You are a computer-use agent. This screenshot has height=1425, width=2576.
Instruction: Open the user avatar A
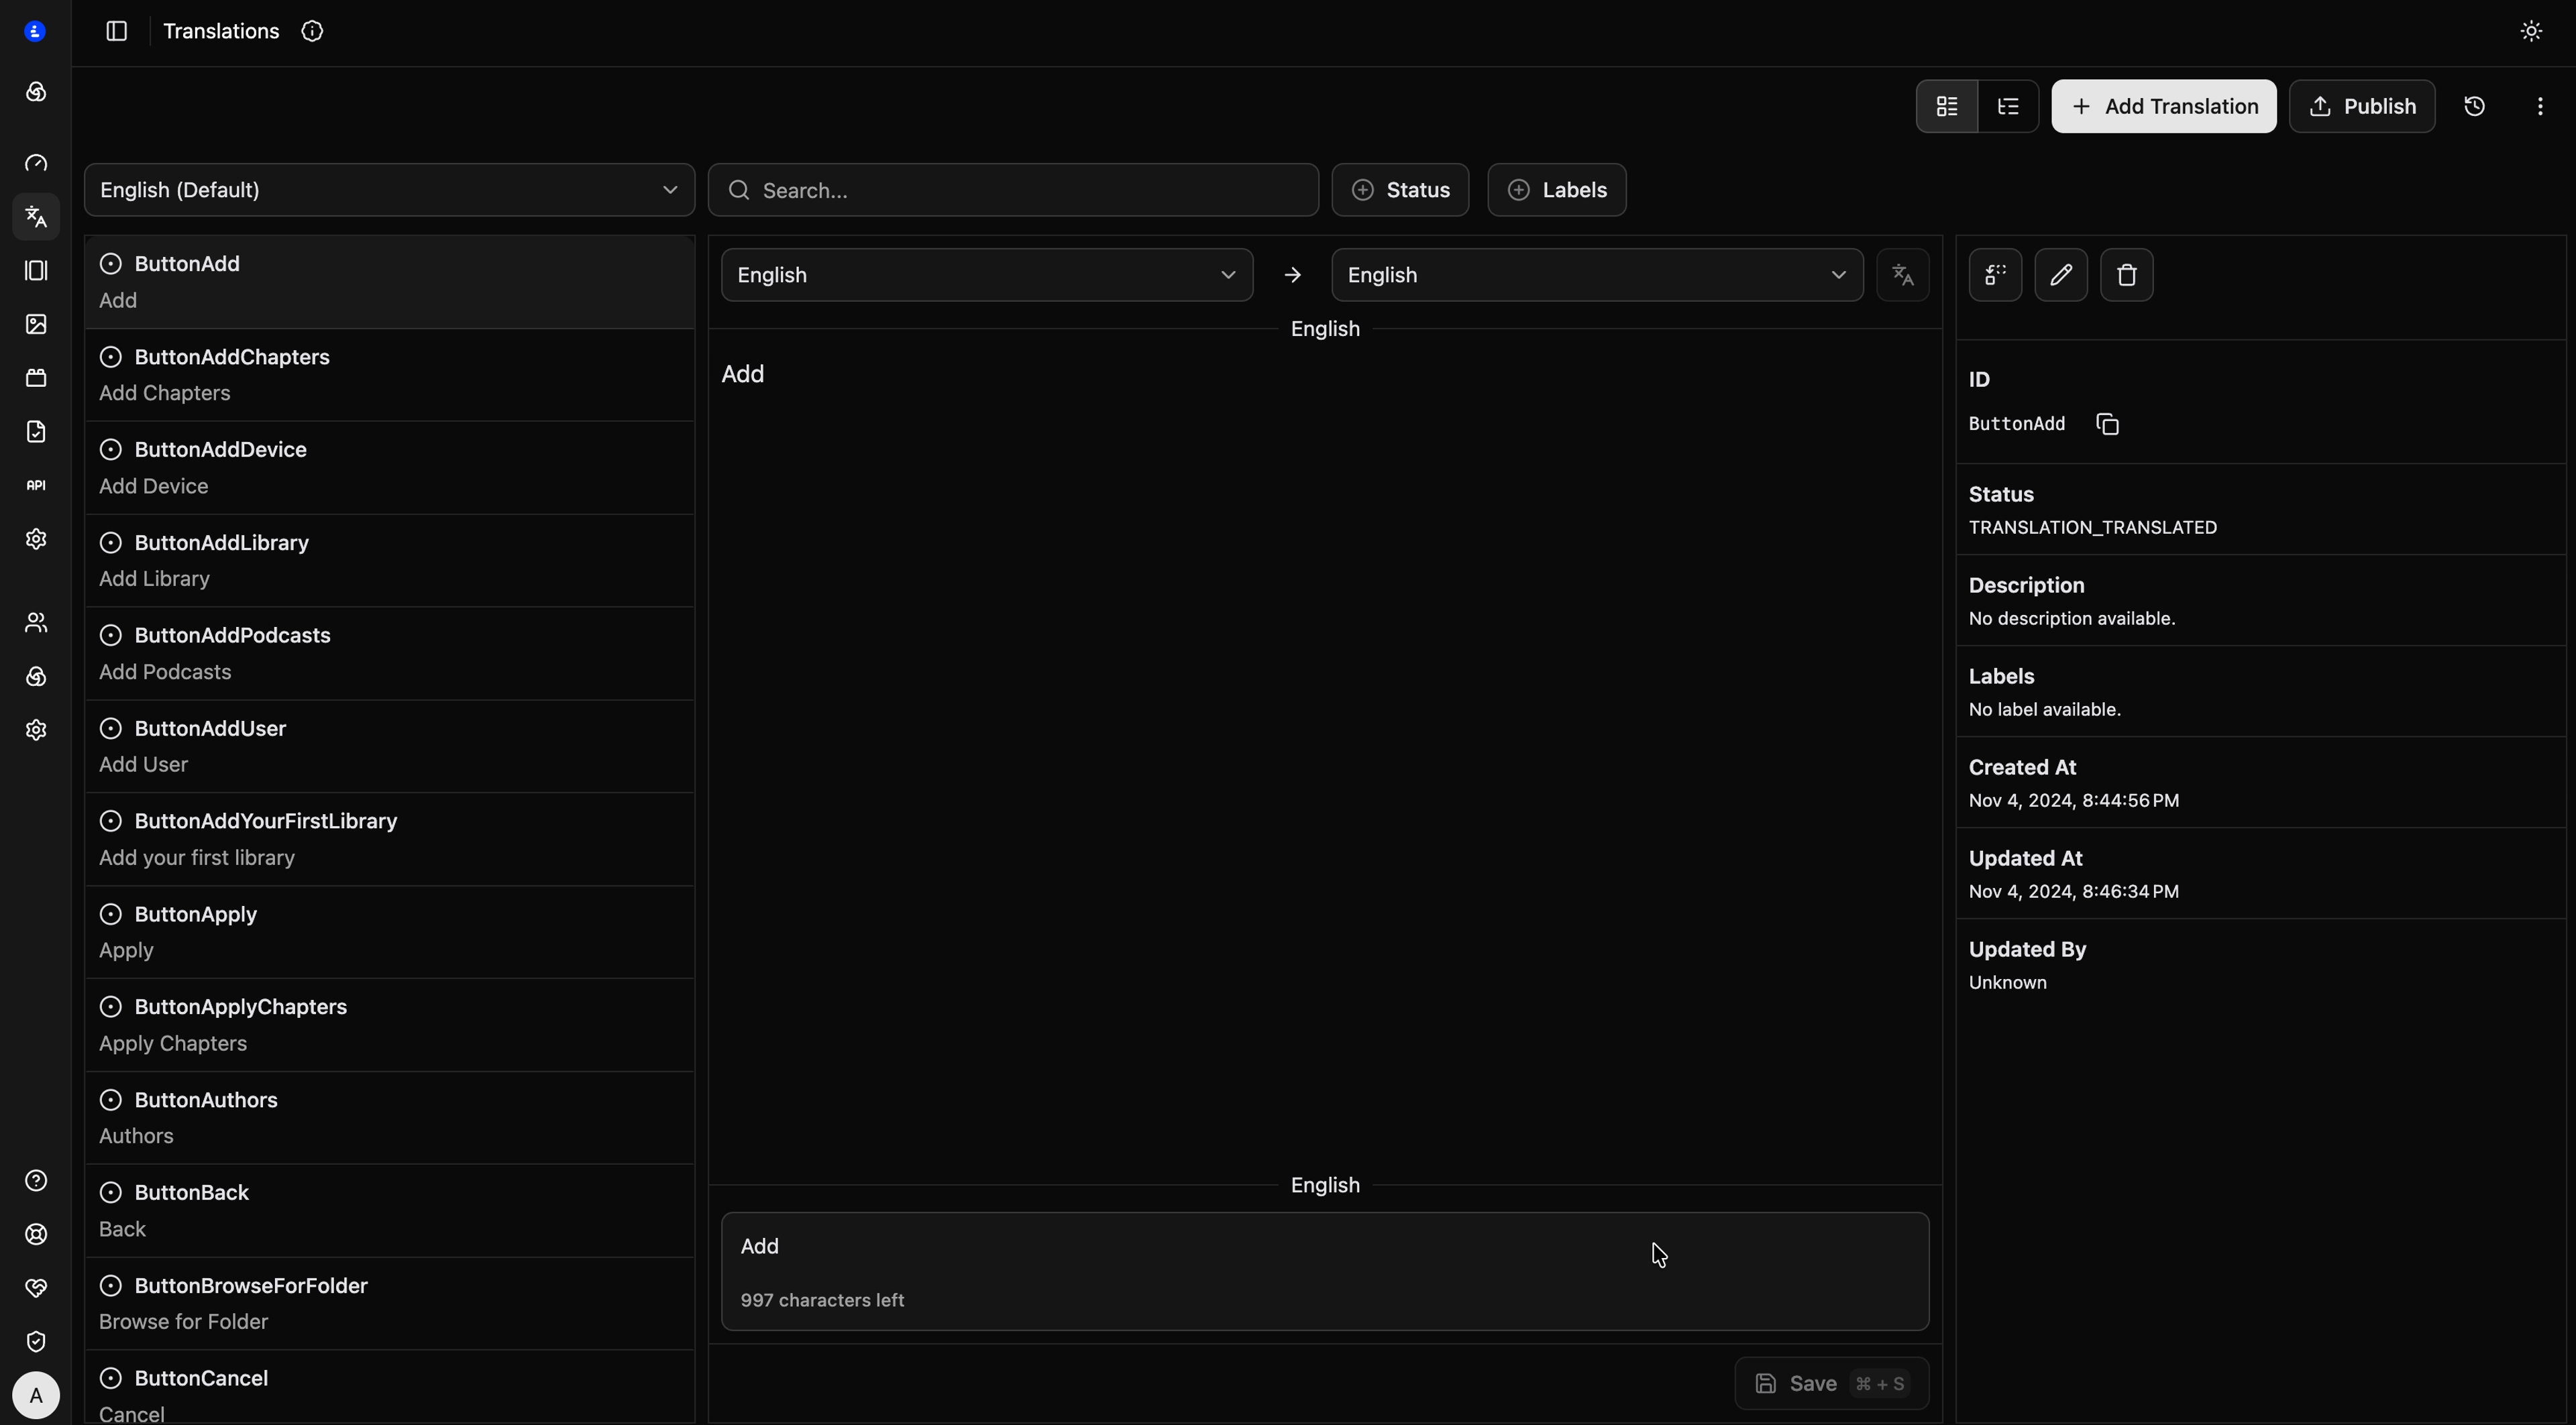[x=36, y=1396]
